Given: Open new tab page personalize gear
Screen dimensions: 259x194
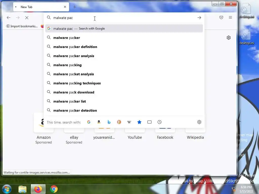Looking at the screenshot, I should coord(229,38).
